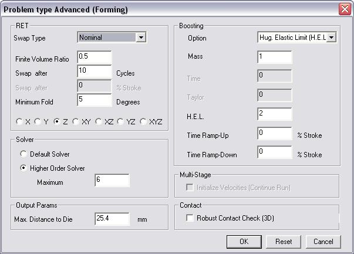The image size is (354, 254).
Task: Select the YZ direction radio button
Action: [x=120, y=122]
